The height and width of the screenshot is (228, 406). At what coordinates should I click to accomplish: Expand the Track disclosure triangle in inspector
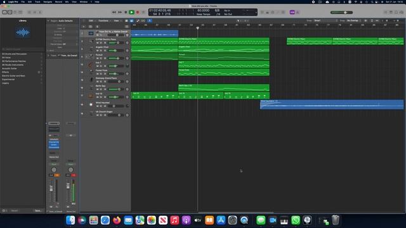pyautogui.click(x=48, y=55)
